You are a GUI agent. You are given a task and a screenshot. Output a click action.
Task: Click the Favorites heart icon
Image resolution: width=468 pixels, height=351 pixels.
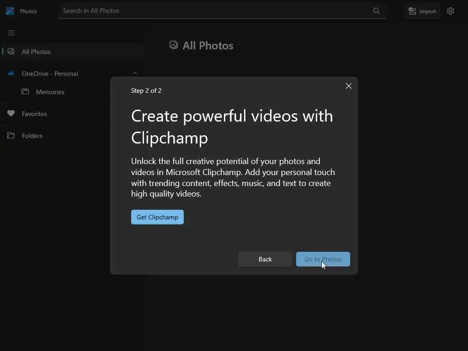tap(11, 113)
